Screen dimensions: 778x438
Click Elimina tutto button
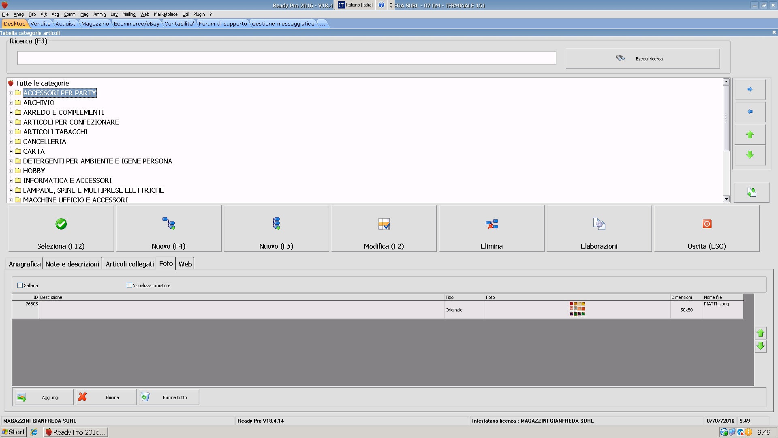169,397
